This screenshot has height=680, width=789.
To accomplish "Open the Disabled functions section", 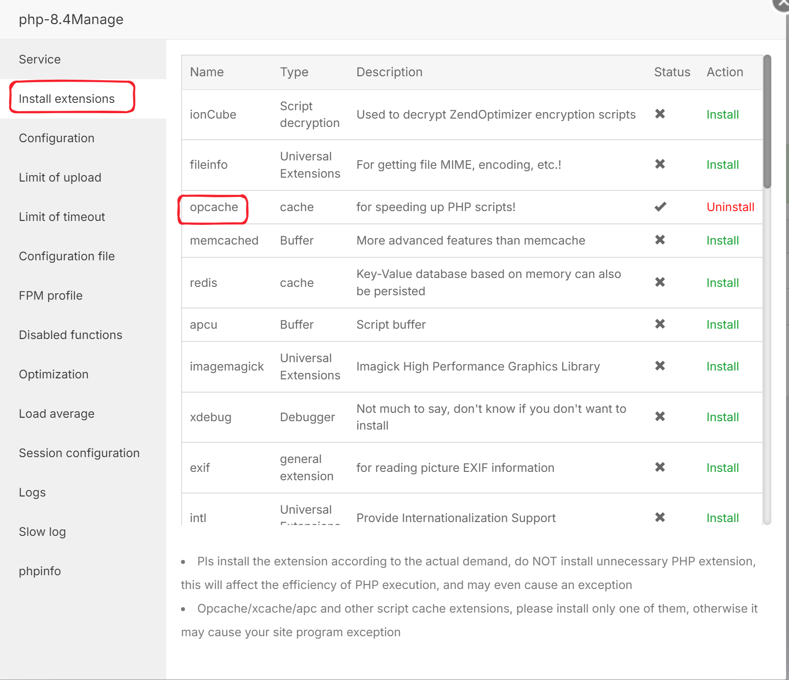I will click(70, 335).
